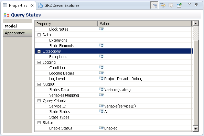Open the view menu triangle

click(x=190, y=4)
